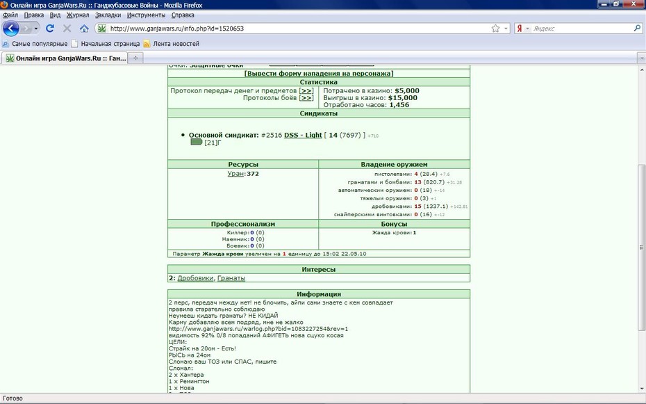Reload the page with the refresh icon

coord(50,29)
